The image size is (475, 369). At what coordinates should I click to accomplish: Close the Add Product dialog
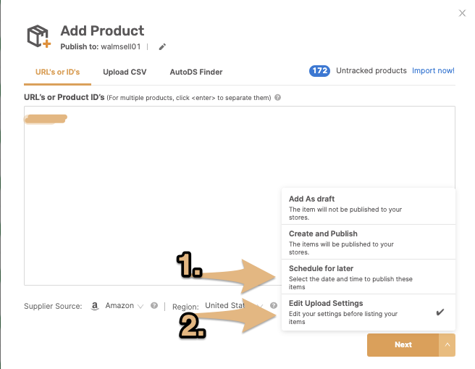coord(462,13)
